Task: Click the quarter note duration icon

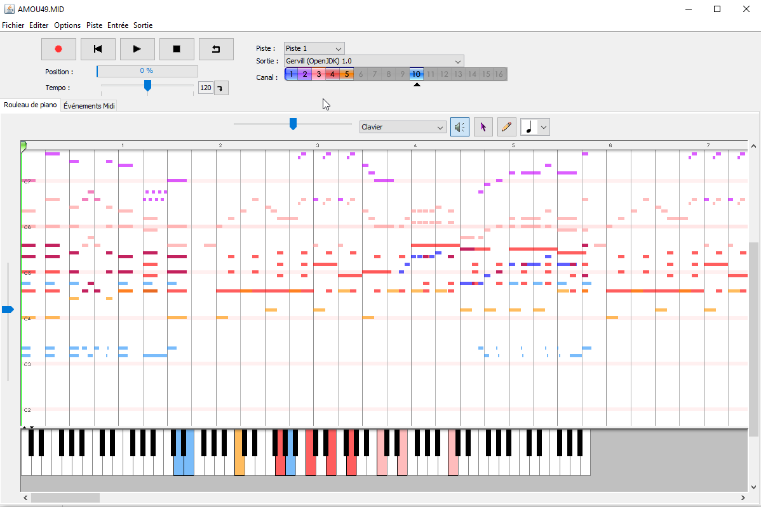Action: 529,127
